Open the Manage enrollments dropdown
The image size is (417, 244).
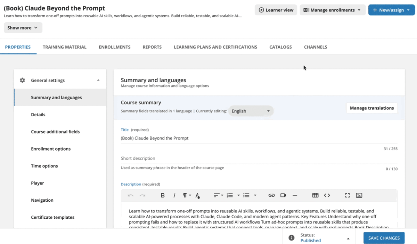coord(332,10)
